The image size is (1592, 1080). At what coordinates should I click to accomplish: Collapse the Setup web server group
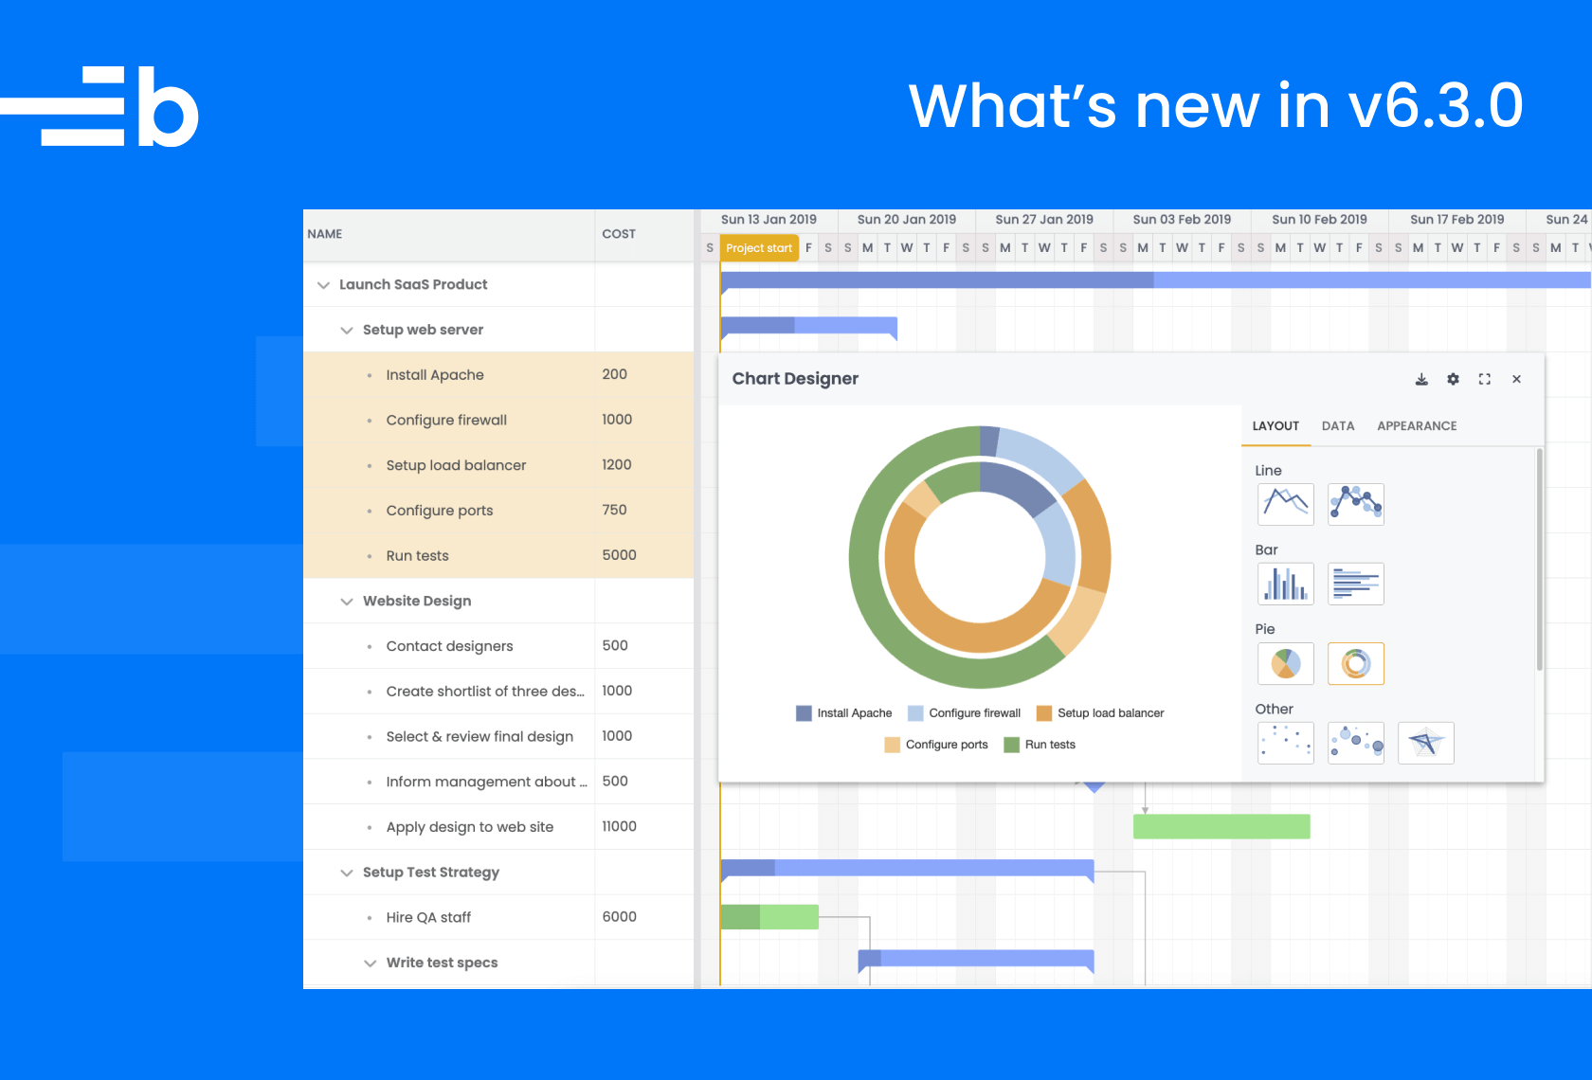pyautogui.click(x=347, y=331)
